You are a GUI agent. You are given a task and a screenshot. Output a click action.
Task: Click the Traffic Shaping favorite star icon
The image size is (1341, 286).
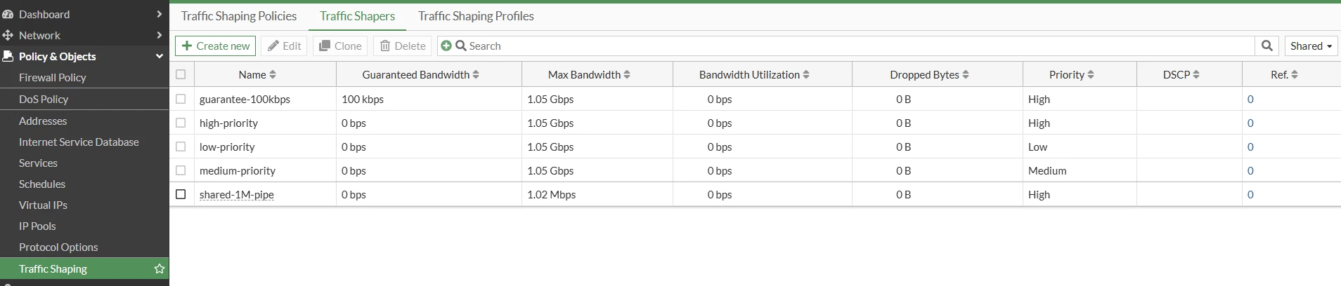click(x=160, y=268)
